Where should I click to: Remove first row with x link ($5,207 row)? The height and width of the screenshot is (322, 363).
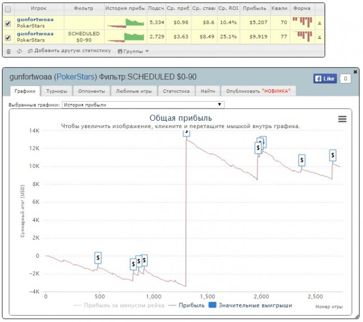point(319,23)
